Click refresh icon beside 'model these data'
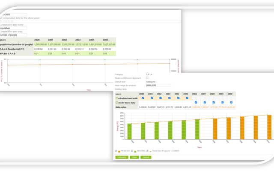The image size is (274, 171). point(116,103)
